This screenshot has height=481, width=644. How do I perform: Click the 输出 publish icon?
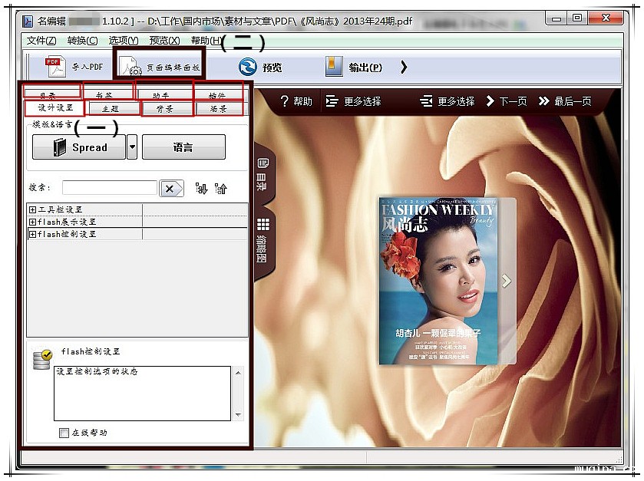tap(333, 67)
